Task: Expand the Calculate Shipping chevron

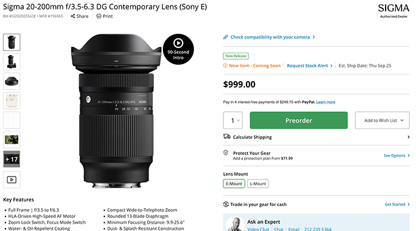Action: click(x=408, y=137)
